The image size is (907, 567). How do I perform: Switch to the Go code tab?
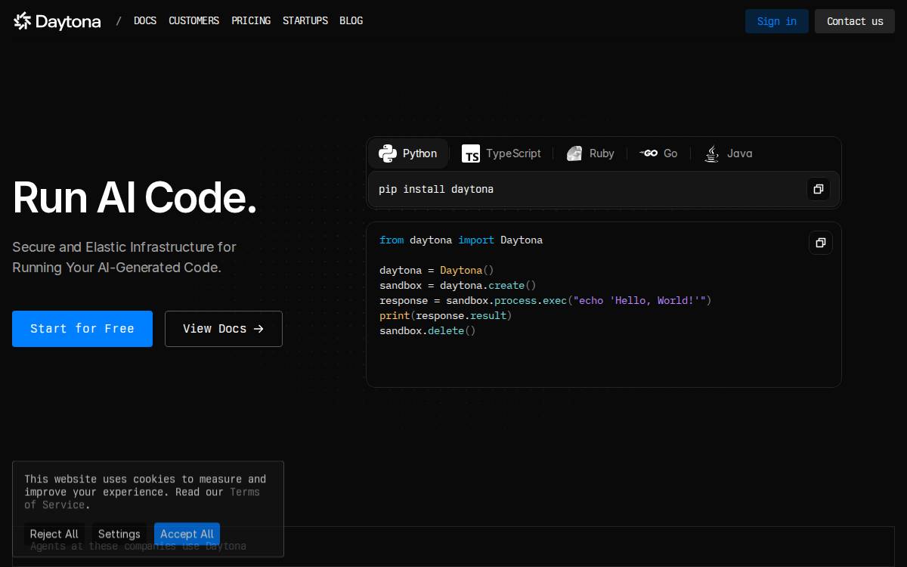658,153
